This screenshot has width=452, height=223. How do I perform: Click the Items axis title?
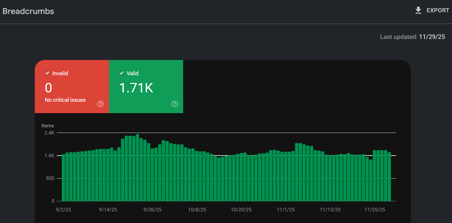tap(48, 126)
